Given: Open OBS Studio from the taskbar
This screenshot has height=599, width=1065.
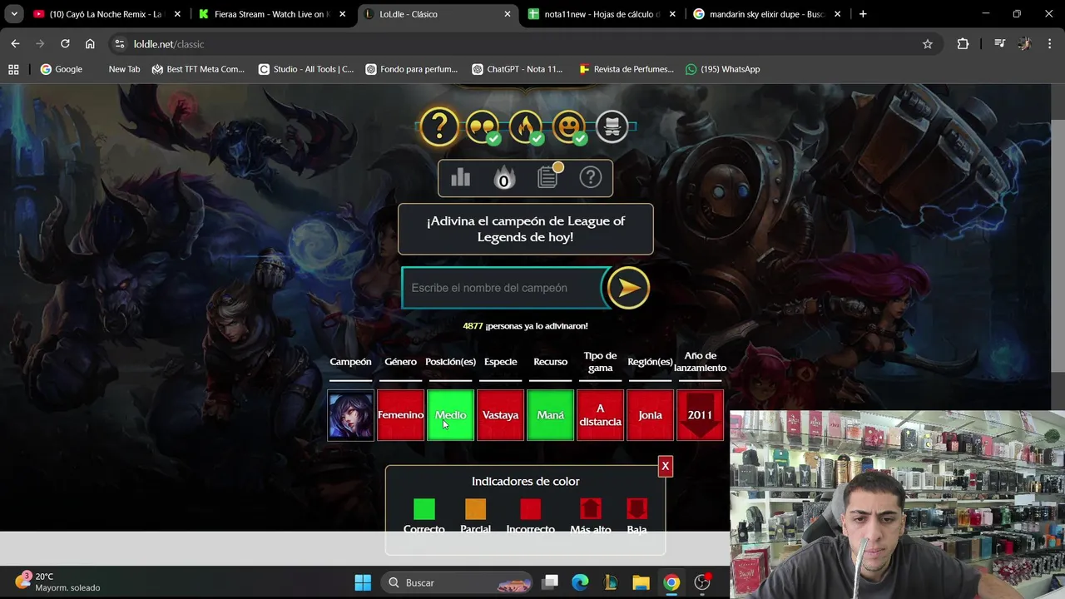Looking at the screenshot, I should 702,582.
